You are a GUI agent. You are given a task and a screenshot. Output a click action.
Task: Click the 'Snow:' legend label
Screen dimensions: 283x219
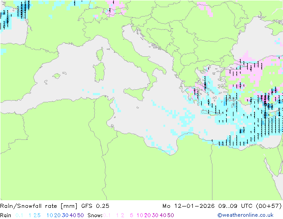95,215
